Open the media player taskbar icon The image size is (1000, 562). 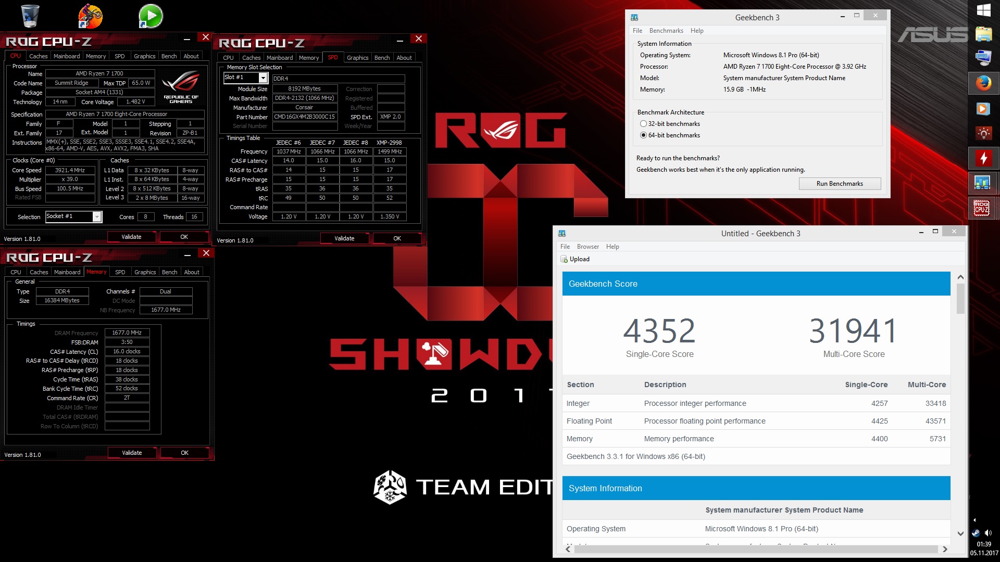pyautogui.click(x=984, y=108)
